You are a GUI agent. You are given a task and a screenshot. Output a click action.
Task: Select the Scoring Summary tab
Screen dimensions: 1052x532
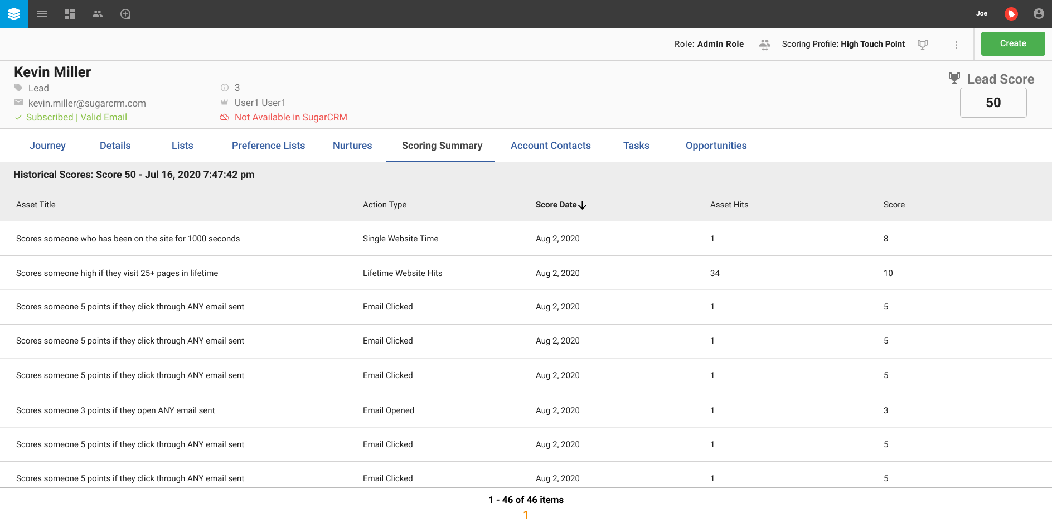pos(442,146)
